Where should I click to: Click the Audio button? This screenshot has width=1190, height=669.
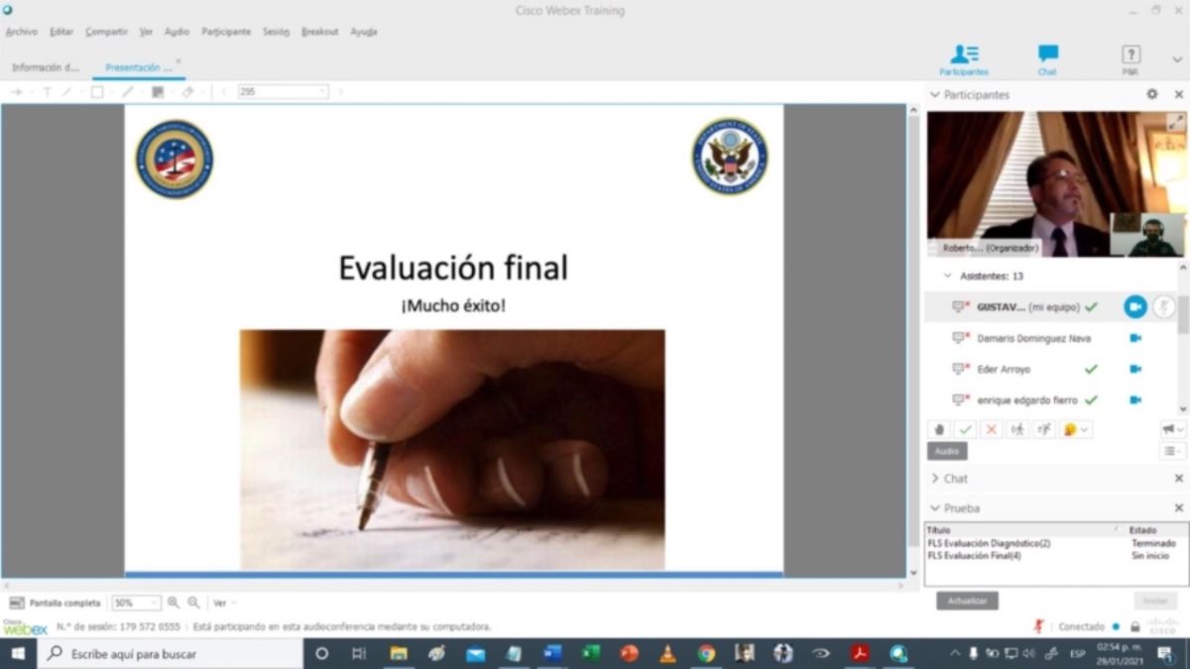point(947,451)
